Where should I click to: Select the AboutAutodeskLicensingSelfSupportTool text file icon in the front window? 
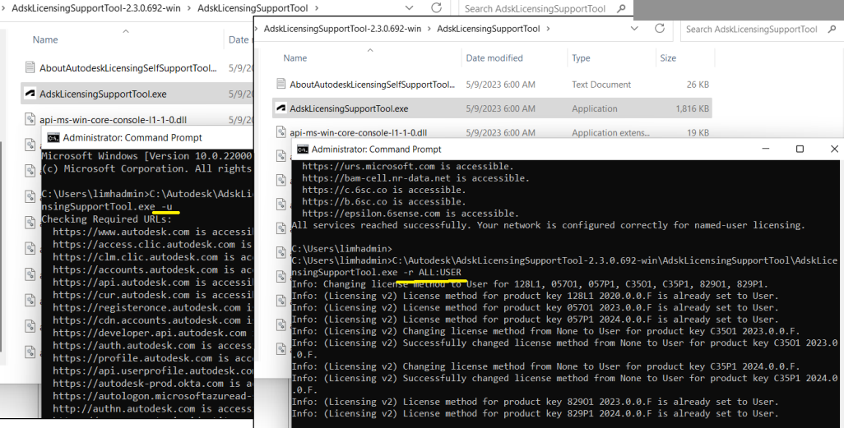[281, 84]
